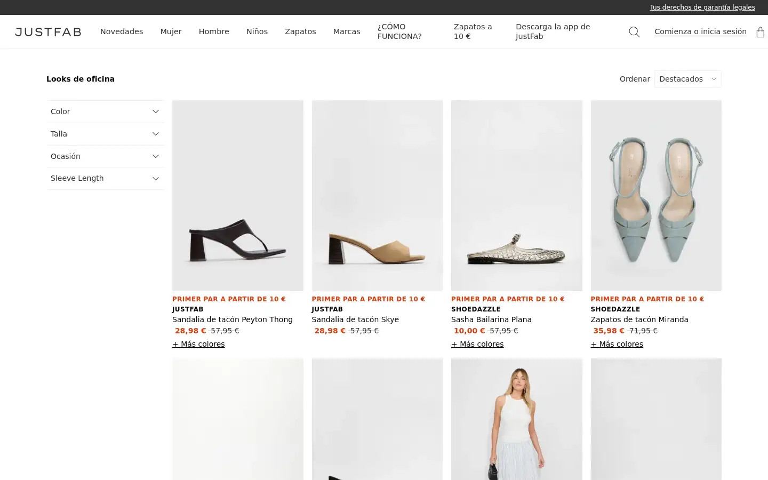768x480 pixels.
Task: Open Zapatos a 10 € menu item
Action: tap(473, 31)
